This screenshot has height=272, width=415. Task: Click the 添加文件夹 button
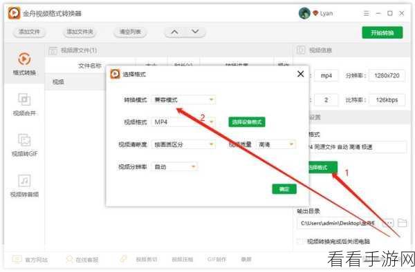click(80, 32)
